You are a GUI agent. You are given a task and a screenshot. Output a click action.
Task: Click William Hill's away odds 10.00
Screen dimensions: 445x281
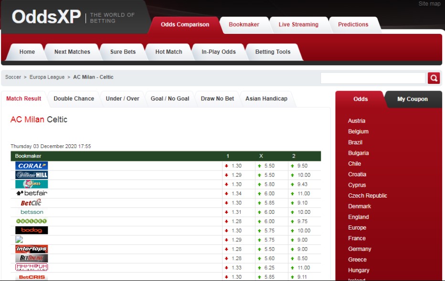click(304, 175)
